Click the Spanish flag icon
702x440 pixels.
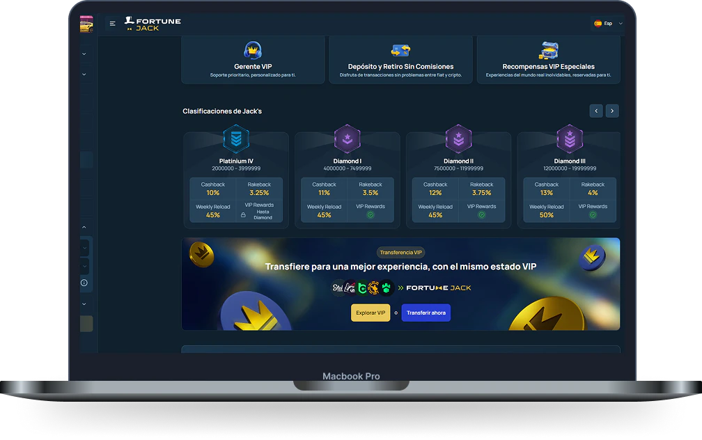[598, 24]
